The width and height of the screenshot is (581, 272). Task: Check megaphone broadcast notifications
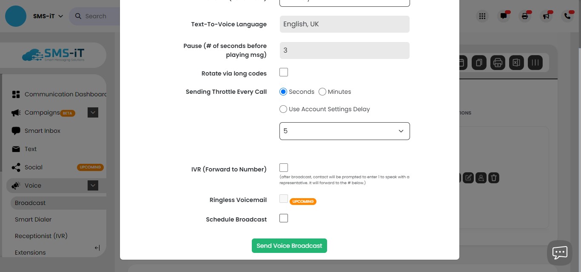546,16
